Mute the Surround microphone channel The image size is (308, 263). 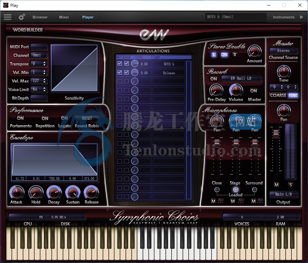coord(254,201)
